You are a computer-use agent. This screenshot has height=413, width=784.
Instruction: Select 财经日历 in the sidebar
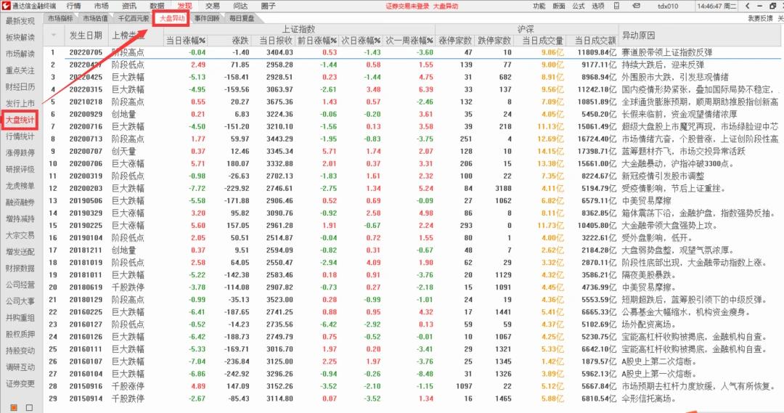click(20, 87)
